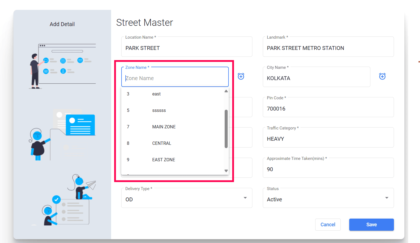Click the Location Name field
420x243 pixels.
coord(187,48)
